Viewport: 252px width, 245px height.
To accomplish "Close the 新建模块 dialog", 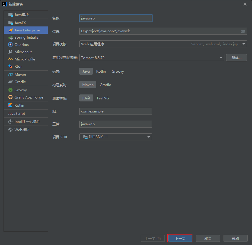I will (x=245, y=4).
